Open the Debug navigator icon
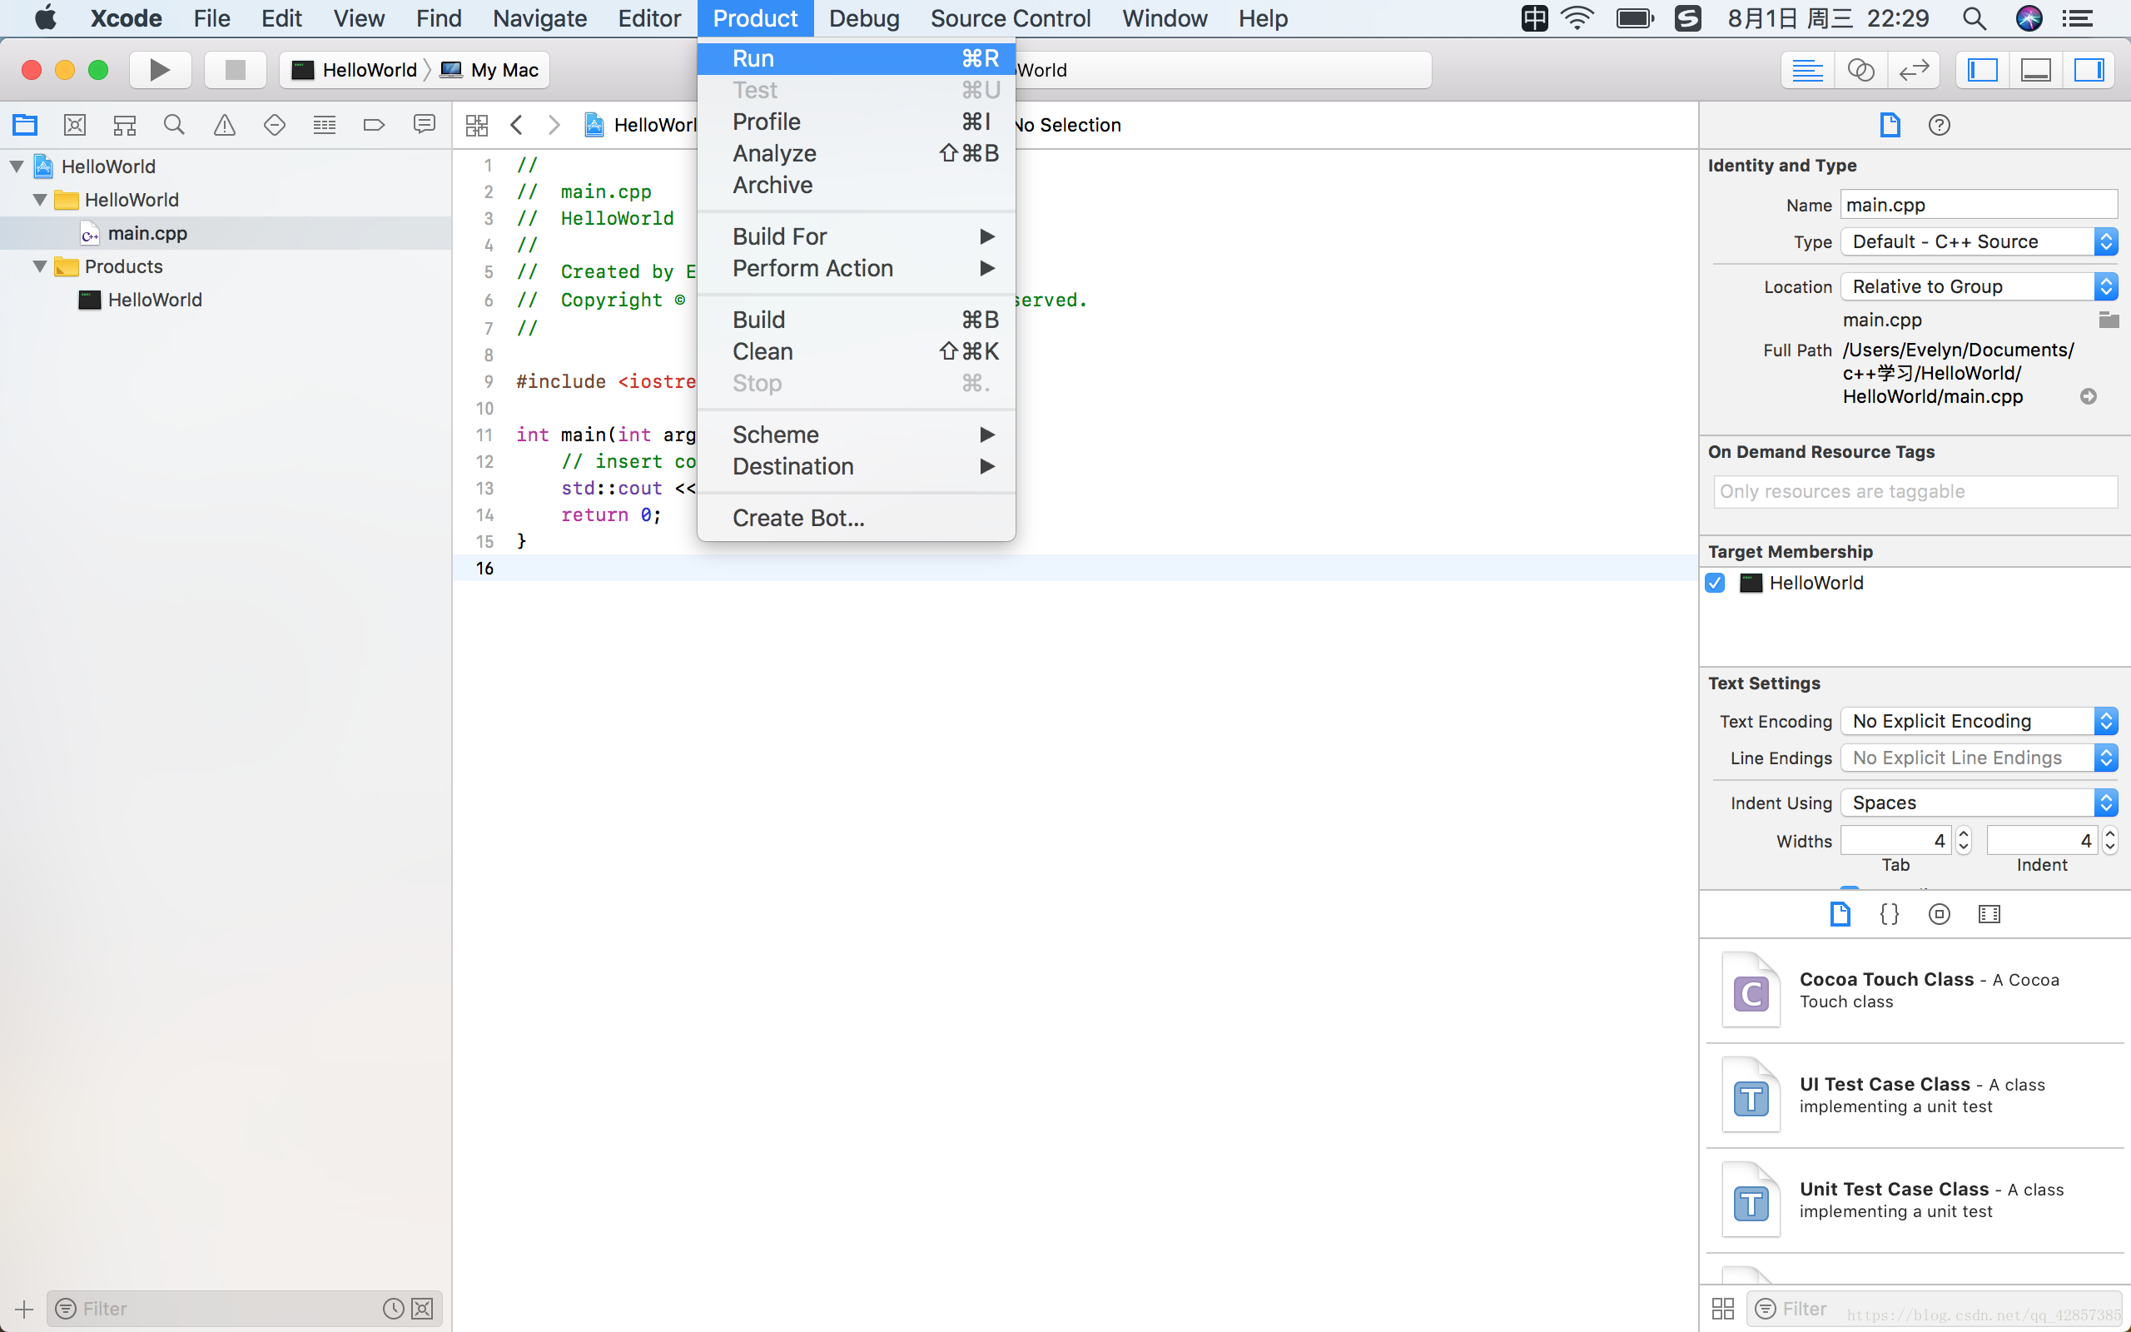The image size is (2131, 1332). [324, 125]
